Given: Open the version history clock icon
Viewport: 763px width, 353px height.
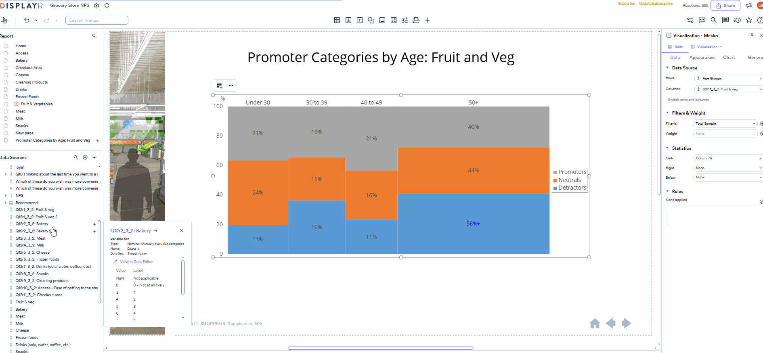Looking at the screenshot, I should [x=737, y=20].
